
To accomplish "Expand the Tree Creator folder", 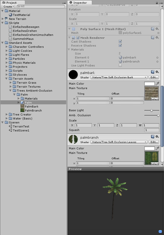I will coord(7,114).
